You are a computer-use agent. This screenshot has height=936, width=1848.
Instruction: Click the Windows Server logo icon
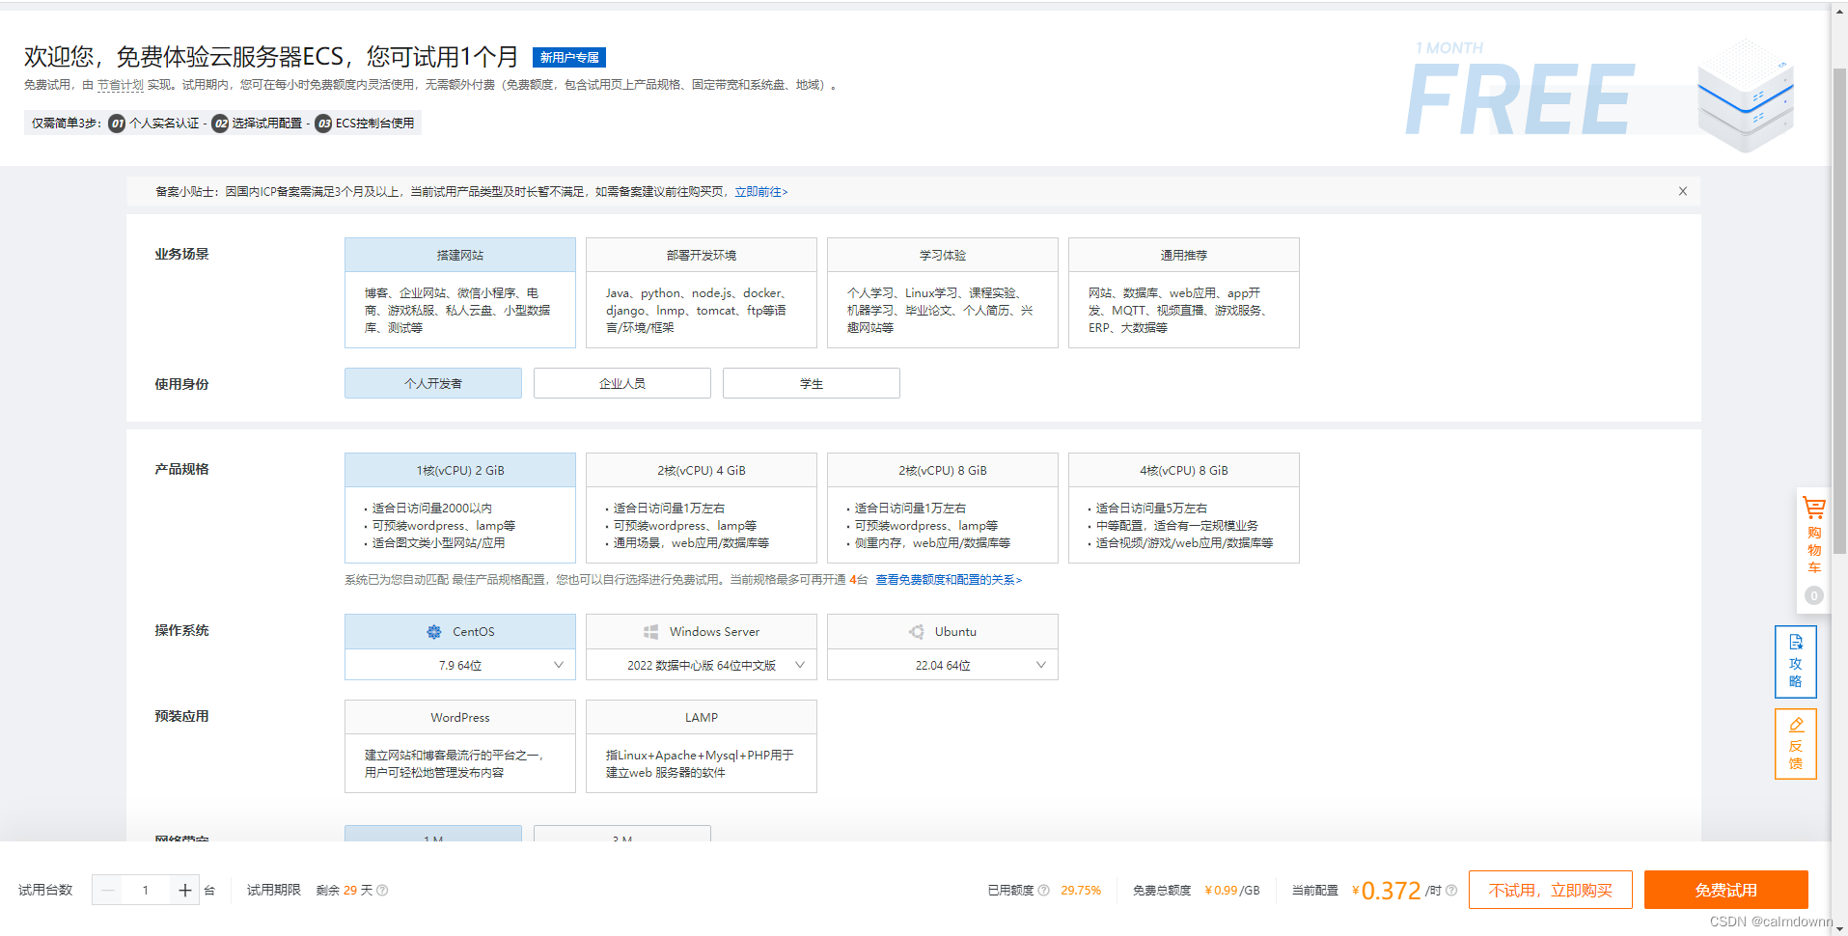pos(651,632)
